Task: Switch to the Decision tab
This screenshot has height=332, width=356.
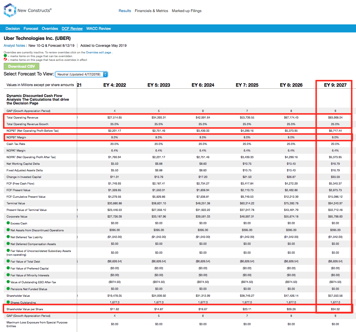Action: [x=13, y=29]
